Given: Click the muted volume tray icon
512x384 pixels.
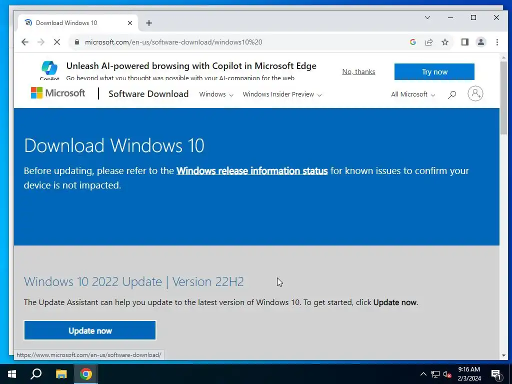Looking at the screenshot, I should click(x=447, y=374).
